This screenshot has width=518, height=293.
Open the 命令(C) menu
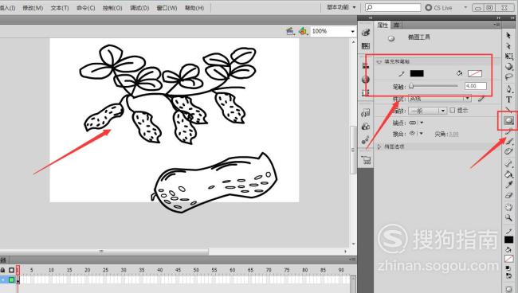pos(86,8)
